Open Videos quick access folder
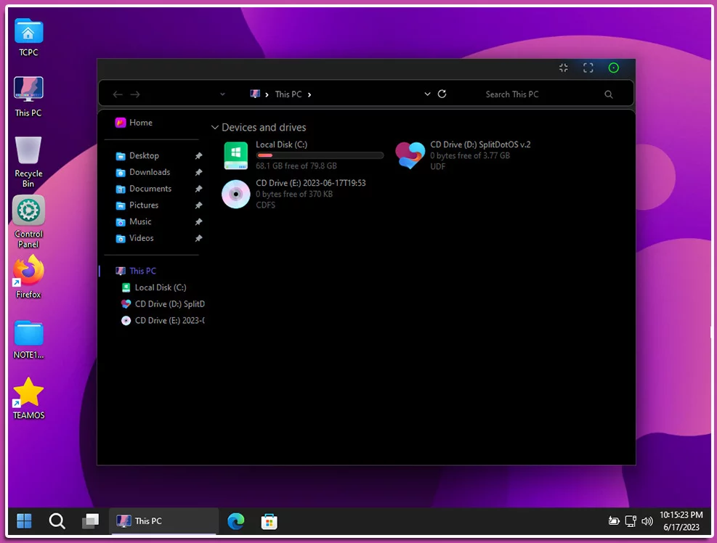The width and height of the screenshot is (717, 543). [134, 238]
